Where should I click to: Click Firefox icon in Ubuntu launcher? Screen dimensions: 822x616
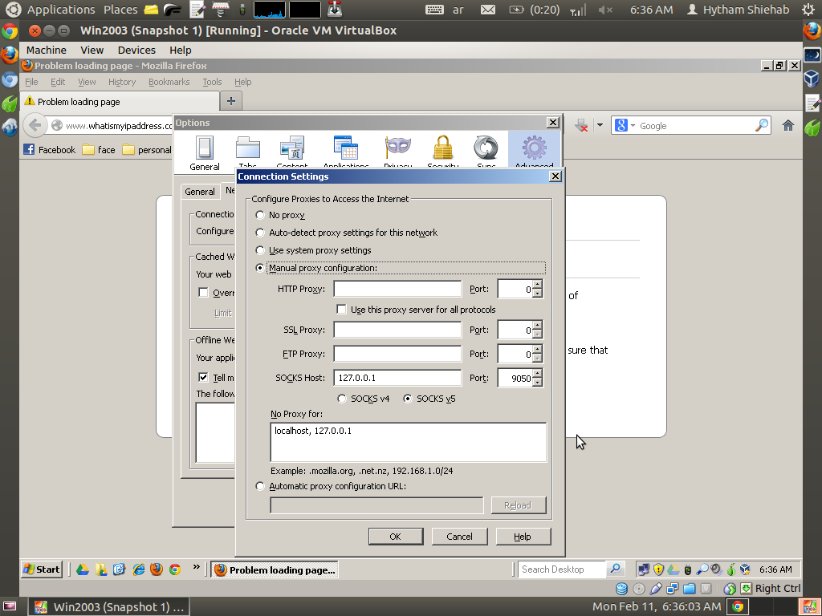point(10,55)
